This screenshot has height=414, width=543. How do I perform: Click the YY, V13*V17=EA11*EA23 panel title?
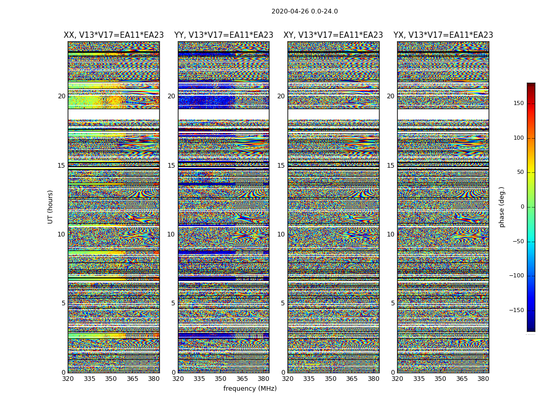(224, 35)
